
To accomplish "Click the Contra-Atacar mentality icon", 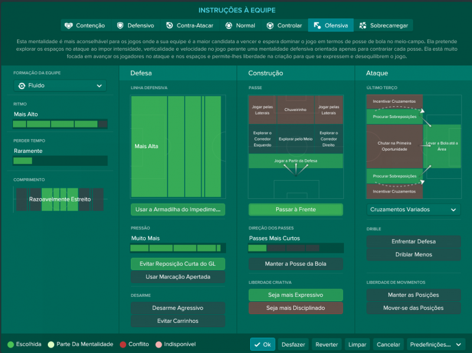I will pyautogui.click(x=170, y=25).
